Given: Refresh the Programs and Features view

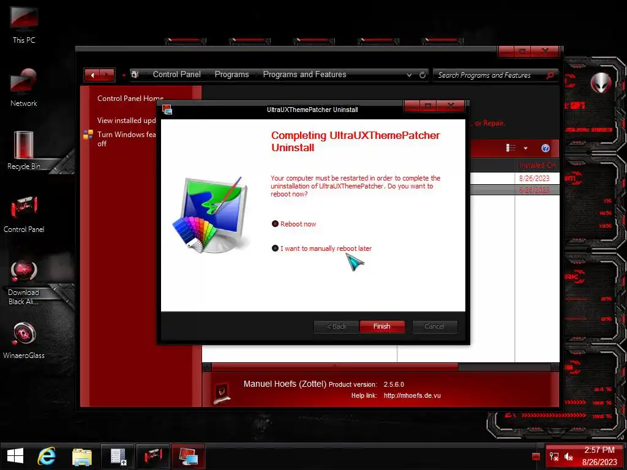Looking at the screenshot, I should (422, 75).
